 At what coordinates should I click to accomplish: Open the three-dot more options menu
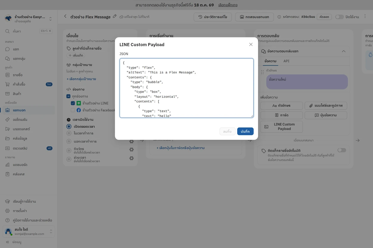[365, 17]
